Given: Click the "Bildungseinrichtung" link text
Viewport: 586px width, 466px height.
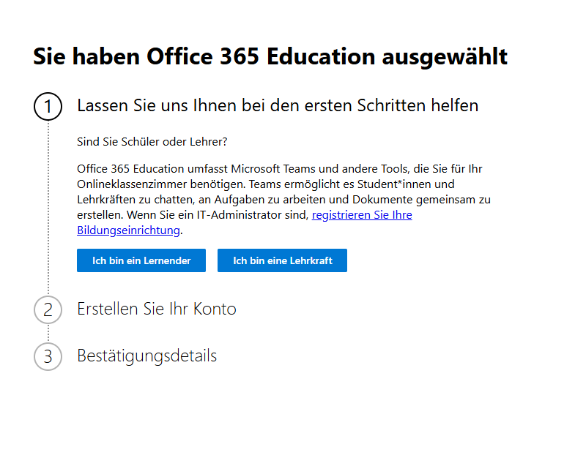Looking at the screenshot, I should click(x=128, y=230).
